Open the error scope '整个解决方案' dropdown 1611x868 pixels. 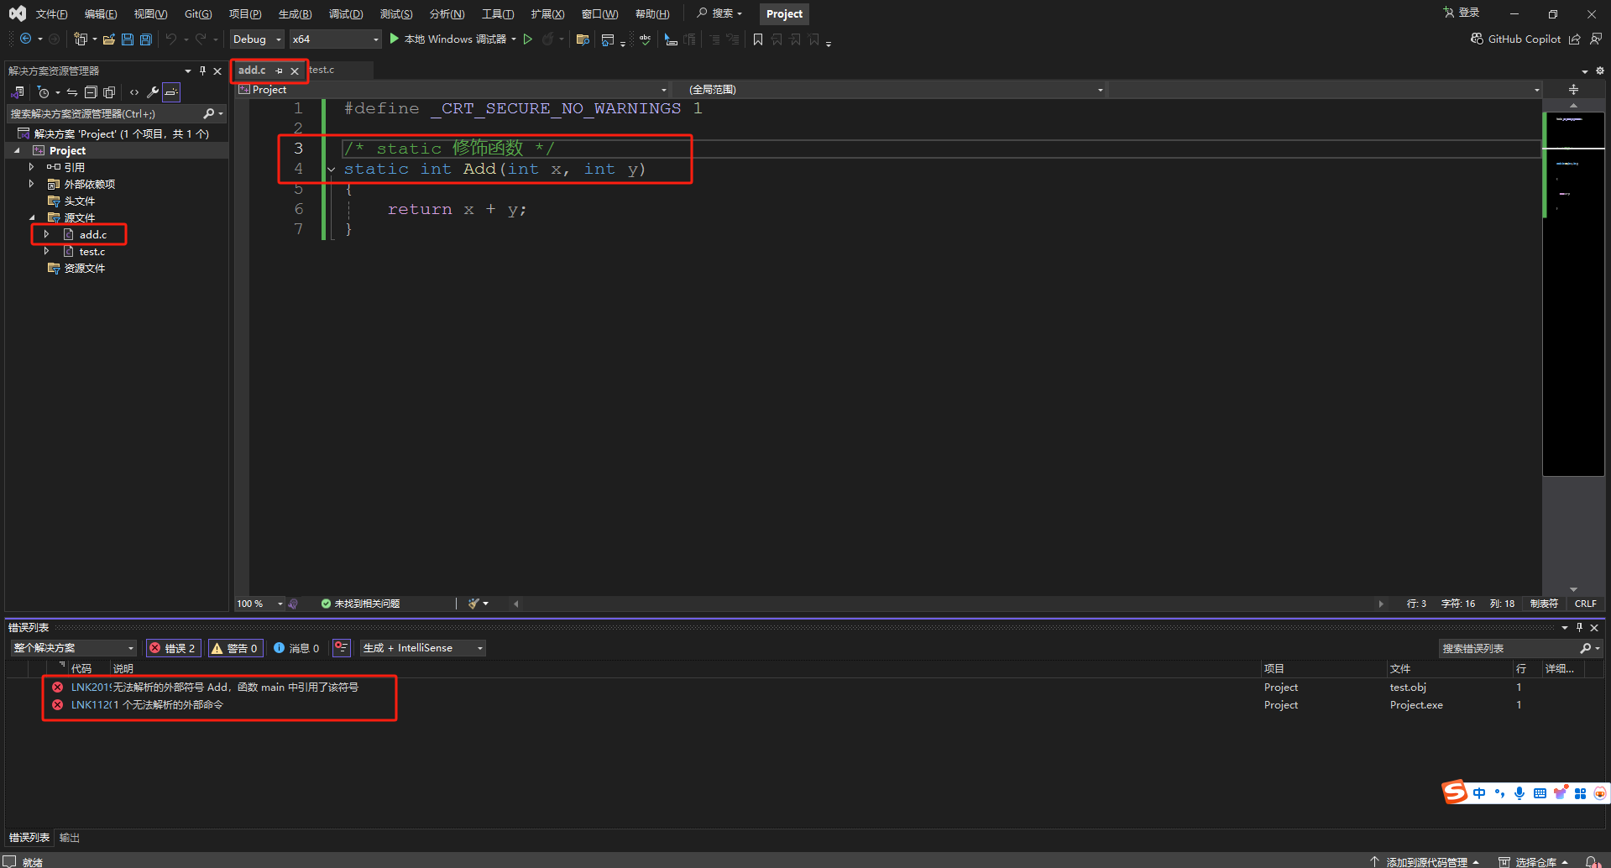click(73, 648)
